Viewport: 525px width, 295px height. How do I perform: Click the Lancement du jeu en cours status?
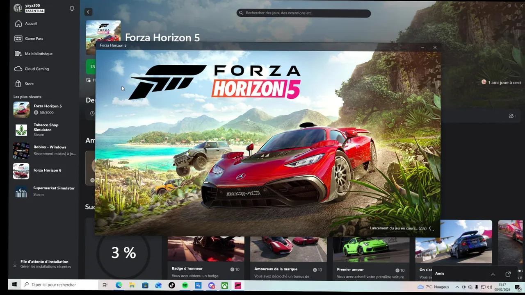pos(398,228)
